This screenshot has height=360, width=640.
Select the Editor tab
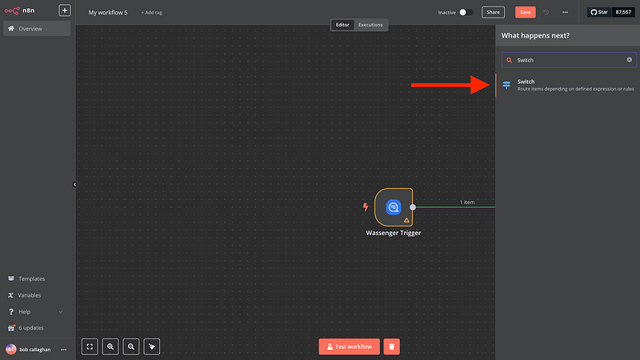[342, 25]
